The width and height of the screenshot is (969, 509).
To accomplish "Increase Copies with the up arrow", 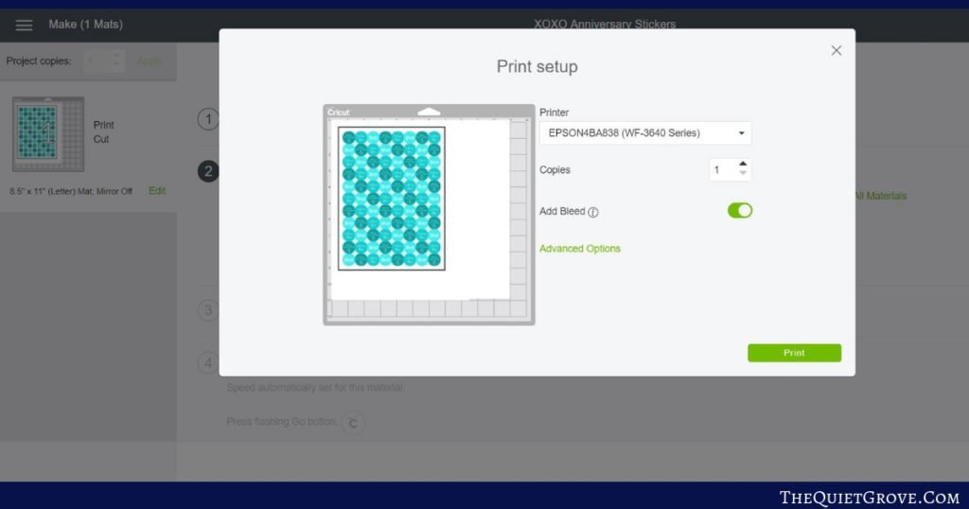I will [743, 165].
